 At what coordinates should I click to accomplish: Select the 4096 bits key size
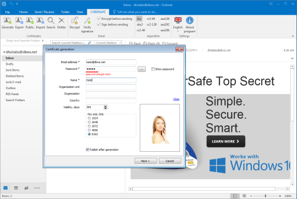point(89,130)
